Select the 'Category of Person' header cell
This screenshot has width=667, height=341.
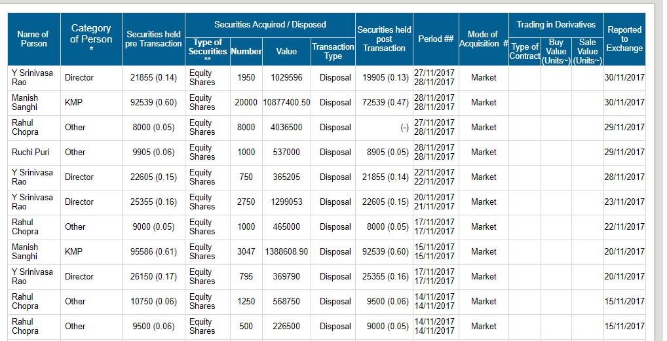[91, 39]
